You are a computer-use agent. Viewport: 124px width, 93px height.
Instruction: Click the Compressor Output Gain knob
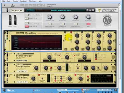coord(106,68)
